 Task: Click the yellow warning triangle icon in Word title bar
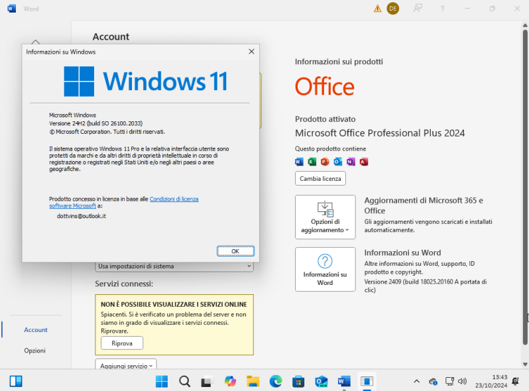[377, 9]
